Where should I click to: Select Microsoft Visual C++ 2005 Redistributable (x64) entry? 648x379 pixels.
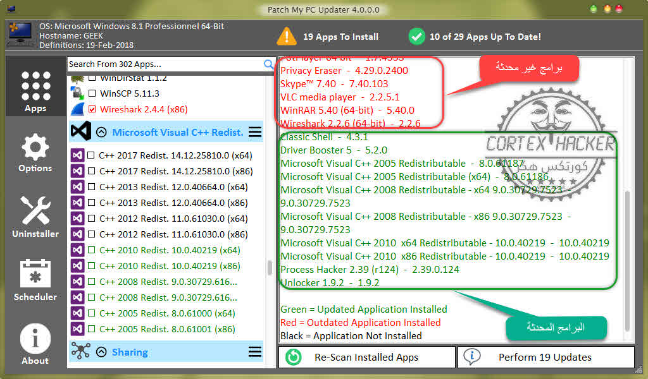[x=414, y=176]
